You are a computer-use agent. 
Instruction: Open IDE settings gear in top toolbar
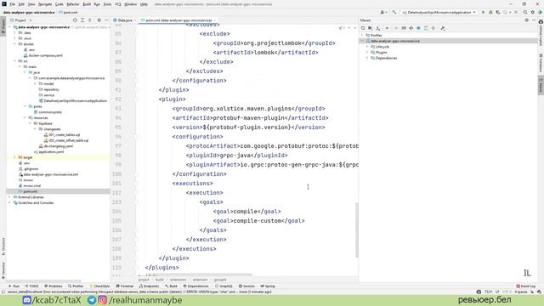pos(533,12)
